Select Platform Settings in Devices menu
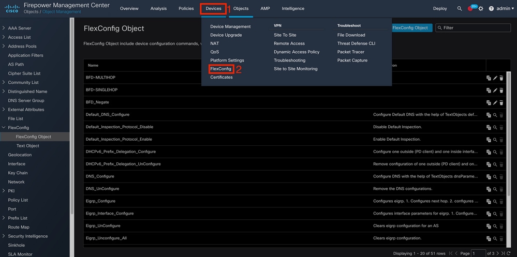 pyautogui.click(x=227, y=61)
